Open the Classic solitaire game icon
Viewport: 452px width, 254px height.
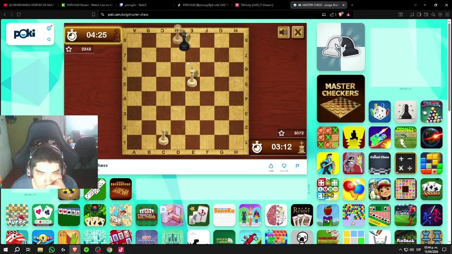(380, 215)
